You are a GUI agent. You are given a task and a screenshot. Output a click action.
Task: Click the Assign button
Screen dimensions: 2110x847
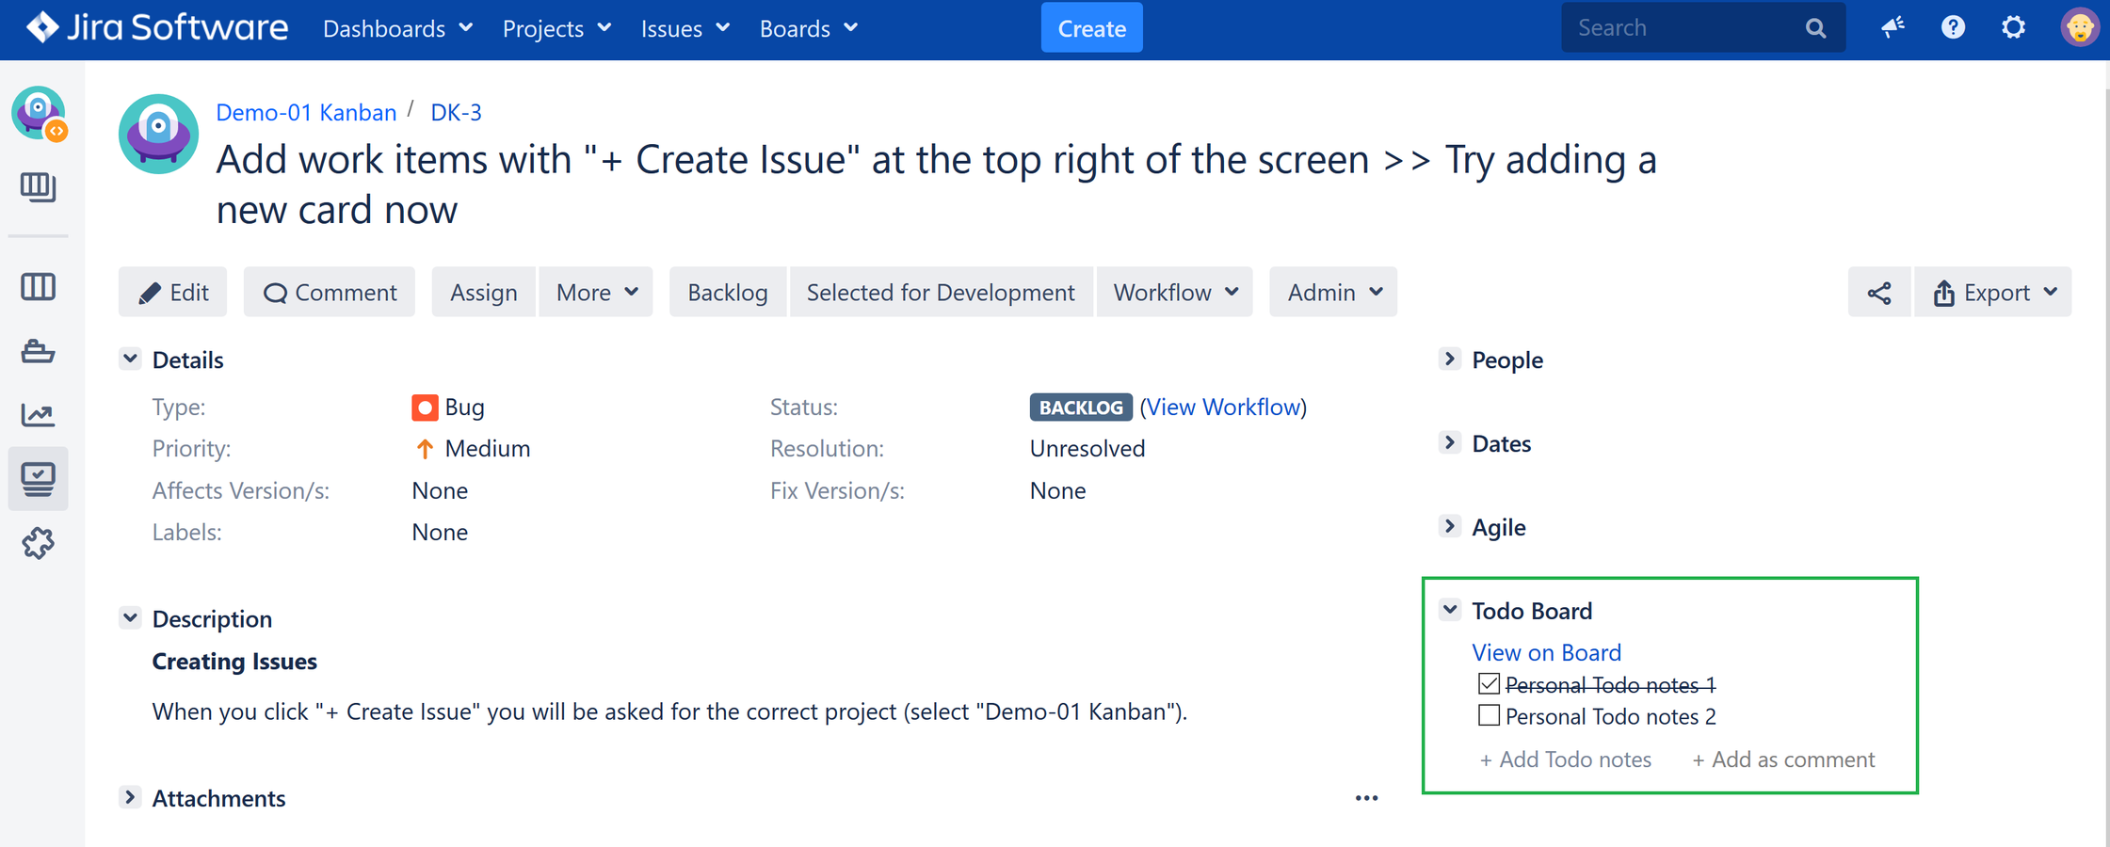[483, 293]
